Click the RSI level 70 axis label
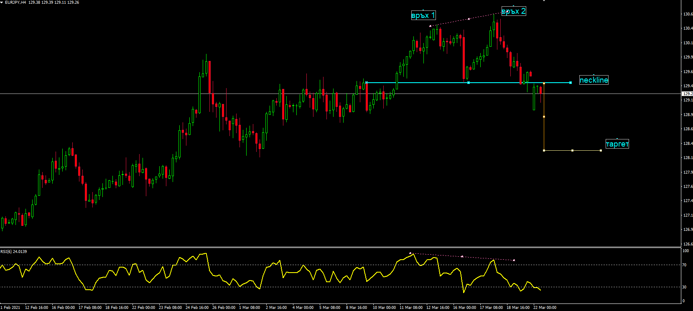Image resolution: width=693 pixels, height=311 pixels. coord(685,265)
